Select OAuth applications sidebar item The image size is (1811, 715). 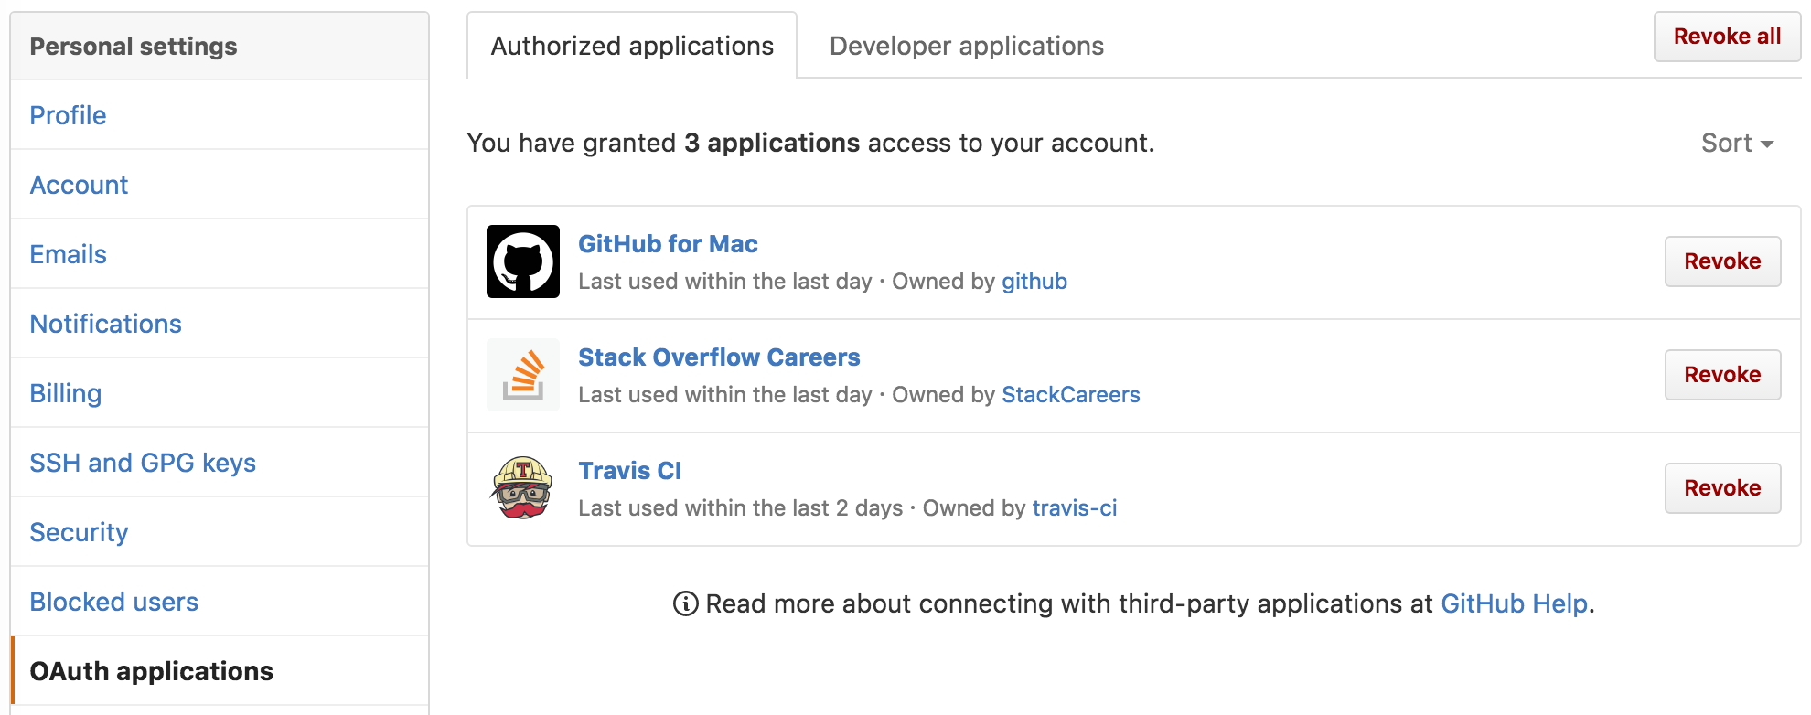click(220, 671)
